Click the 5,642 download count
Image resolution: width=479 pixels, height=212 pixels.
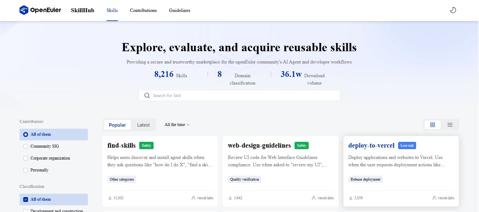click(x=238, y=198)
